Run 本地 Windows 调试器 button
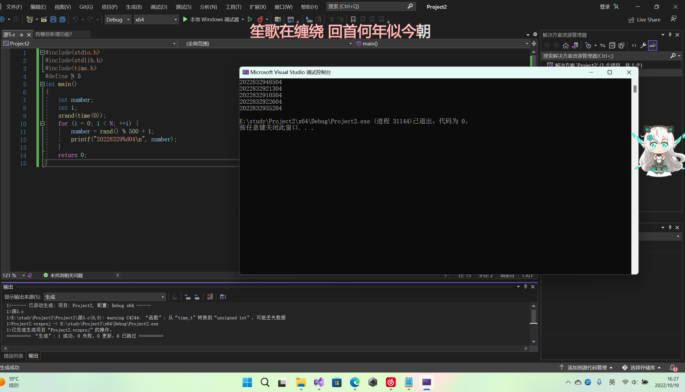 click(211, 19)
